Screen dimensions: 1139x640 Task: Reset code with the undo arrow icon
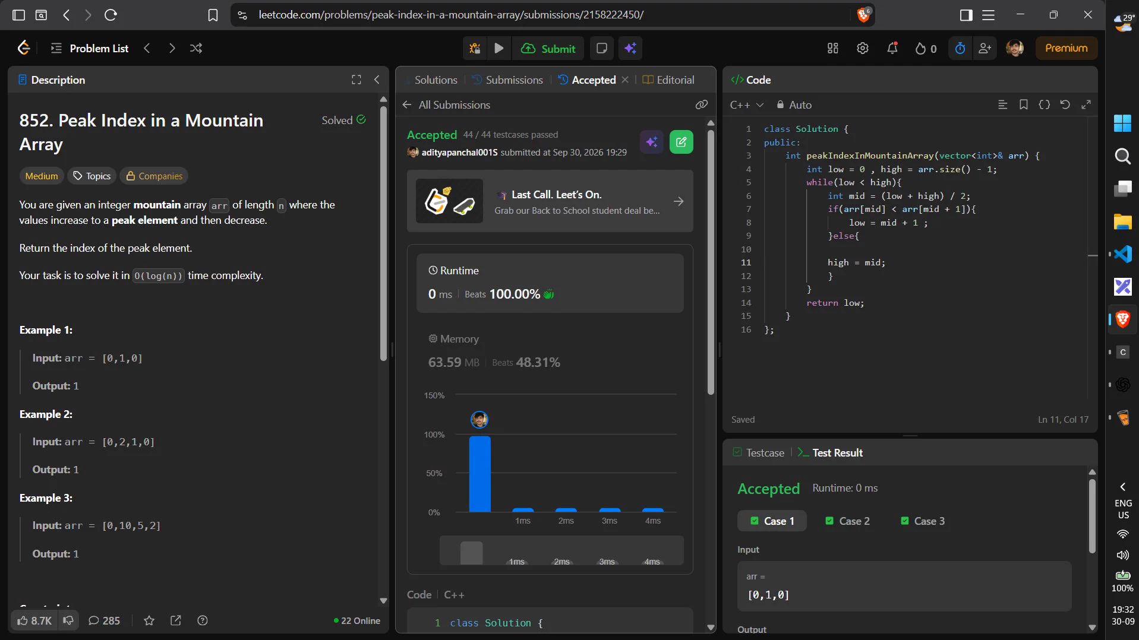[x=1065, y=104]
